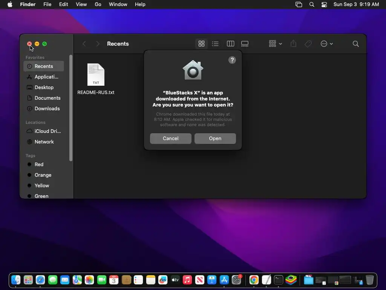Select Recents in the sidebar

[x=44, y=66]
